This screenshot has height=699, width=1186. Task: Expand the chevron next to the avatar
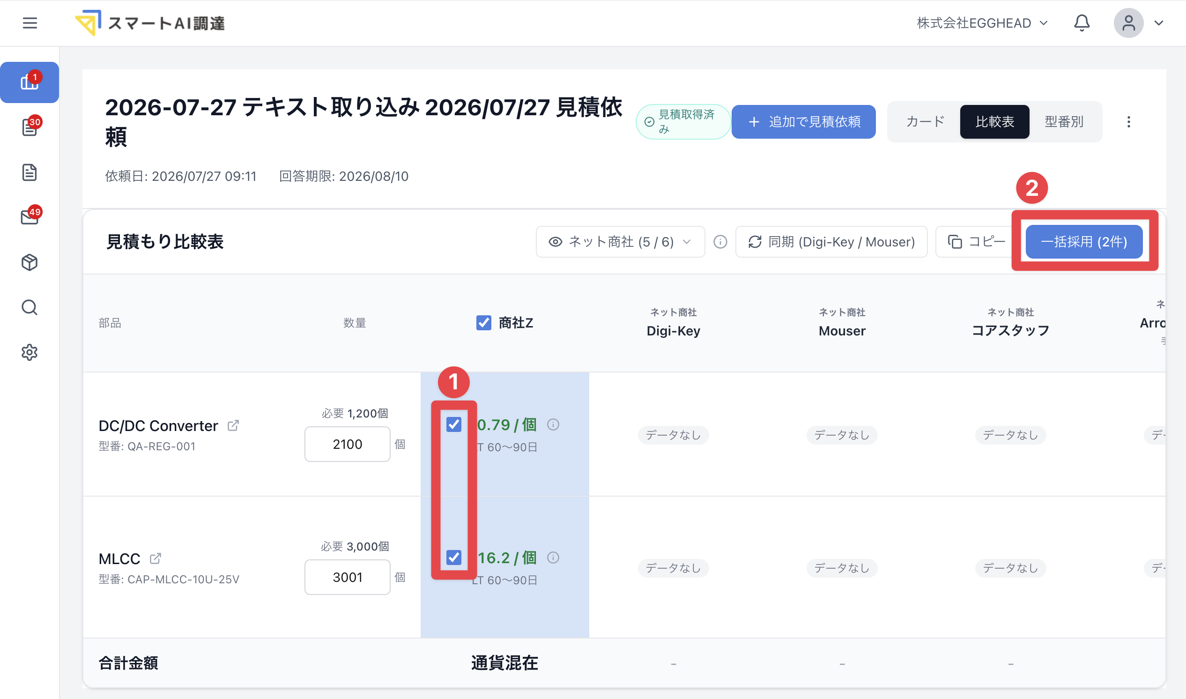point(1159,23)
